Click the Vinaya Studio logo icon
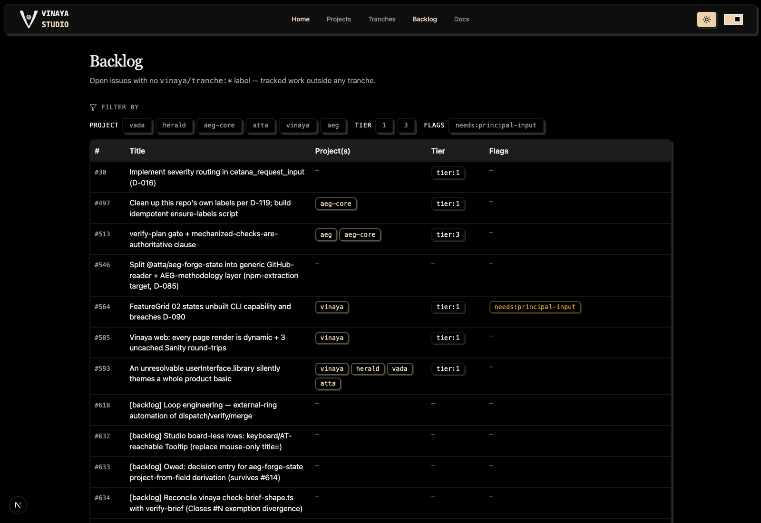 pos(29,19)
